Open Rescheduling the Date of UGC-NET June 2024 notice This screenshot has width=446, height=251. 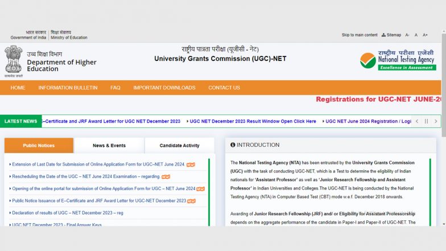coord(86,176)
